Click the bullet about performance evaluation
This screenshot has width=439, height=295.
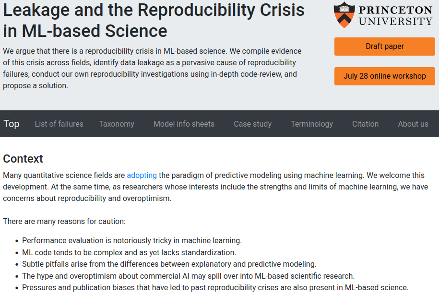tap(132, 240)
